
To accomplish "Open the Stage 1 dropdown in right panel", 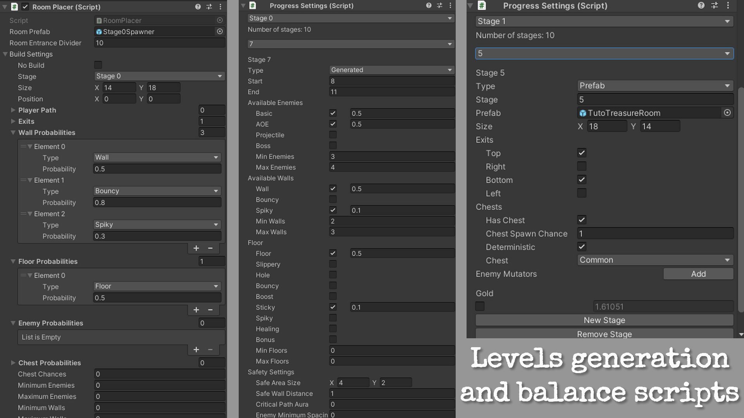I will coord(604,21).
